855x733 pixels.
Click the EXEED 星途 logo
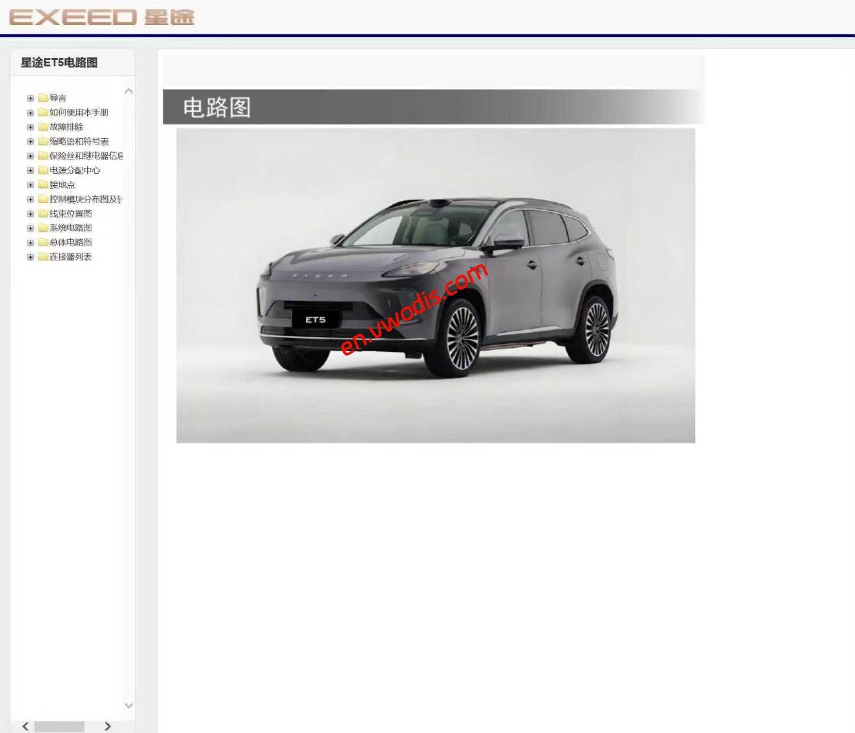click(x=101, y=17)
